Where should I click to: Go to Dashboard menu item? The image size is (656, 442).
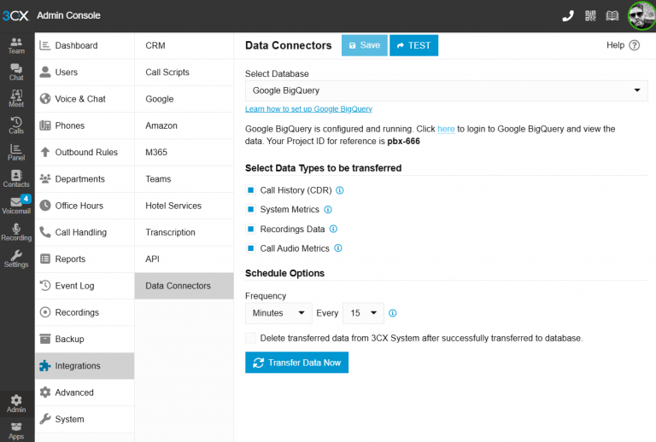[85, 45]
